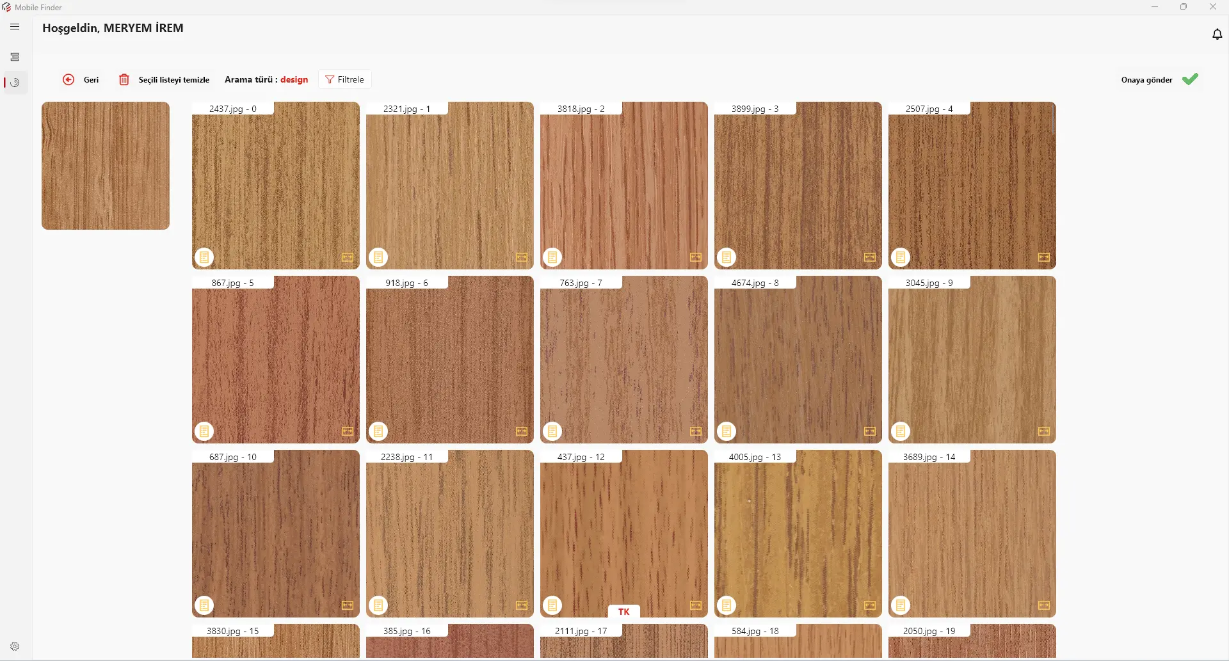The image size is (1229, 661).
Task: Click the compare icon on 437.jpg
Action: pos(696,605)
